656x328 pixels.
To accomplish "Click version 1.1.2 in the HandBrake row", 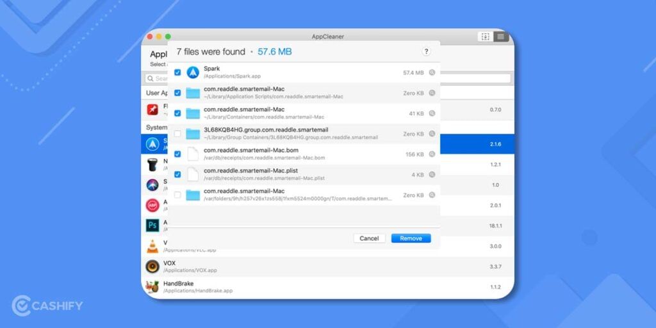I will pyautogui.click(x=495, y=287).
